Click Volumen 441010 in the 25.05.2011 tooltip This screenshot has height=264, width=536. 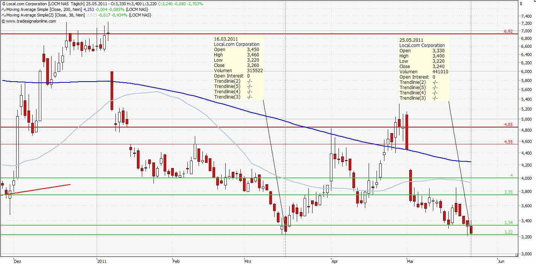(424, 71)
